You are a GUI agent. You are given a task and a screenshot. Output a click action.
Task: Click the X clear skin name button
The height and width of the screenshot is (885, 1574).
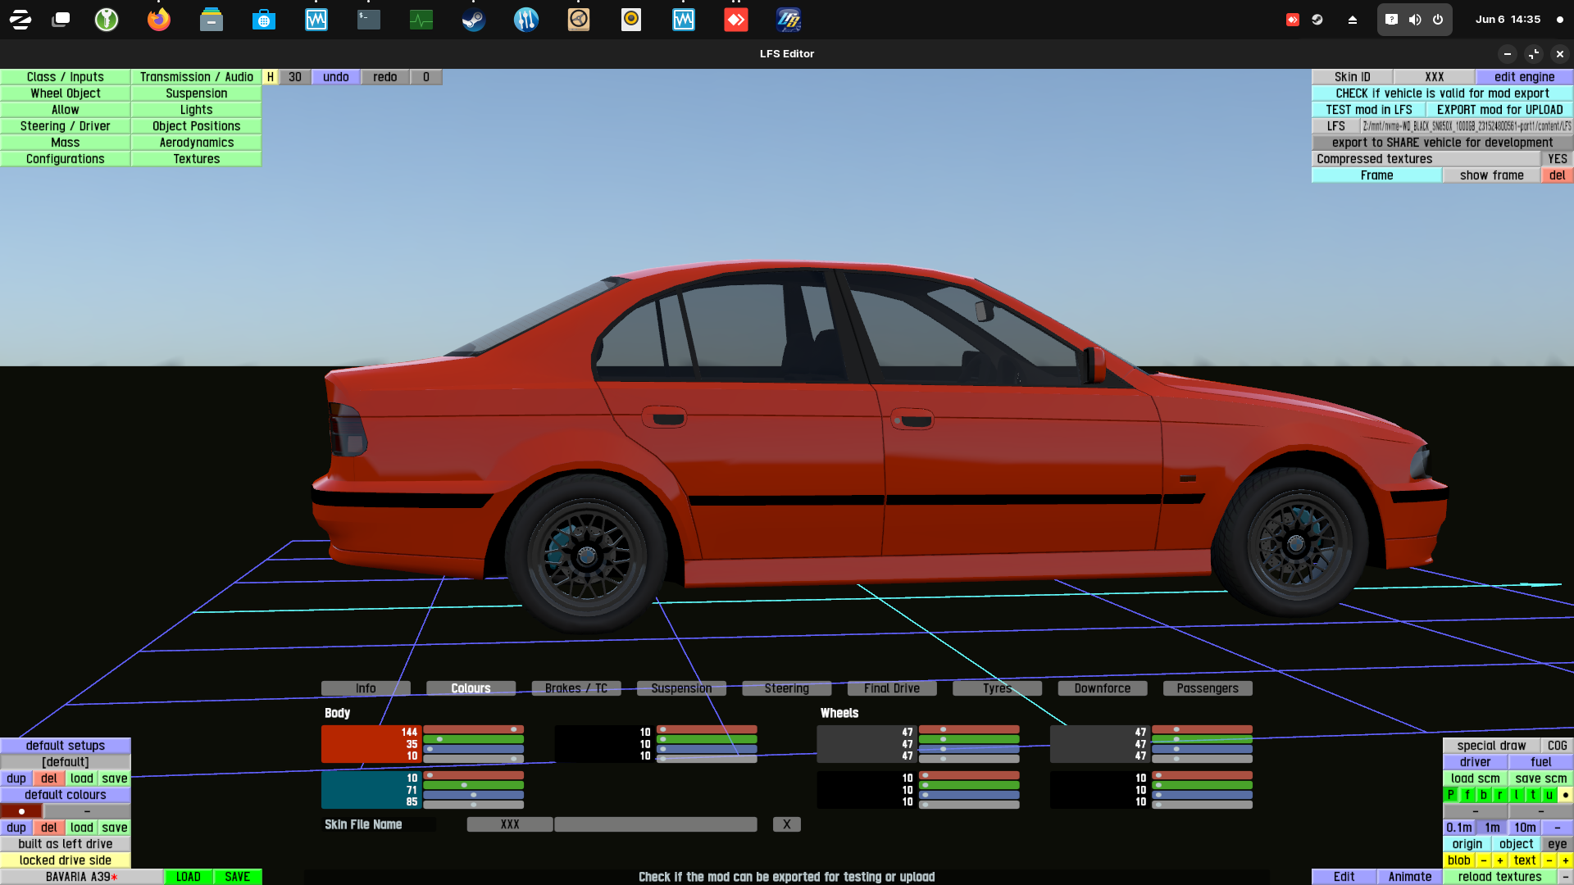point(786,824)
